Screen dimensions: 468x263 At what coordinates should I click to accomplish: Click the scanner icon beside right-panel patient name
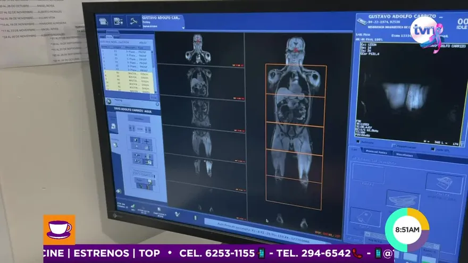(362, 21)
